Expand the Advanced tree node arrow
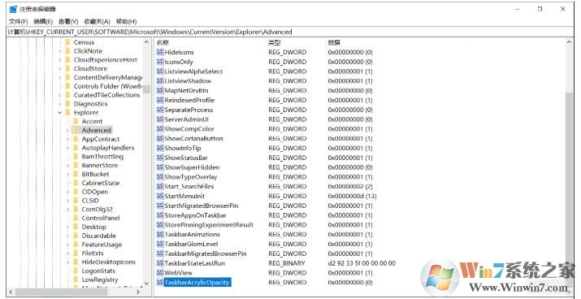Image resolution: width=581 pixels, height=299 pixels. pyautogui.click(x=67, y=131)
